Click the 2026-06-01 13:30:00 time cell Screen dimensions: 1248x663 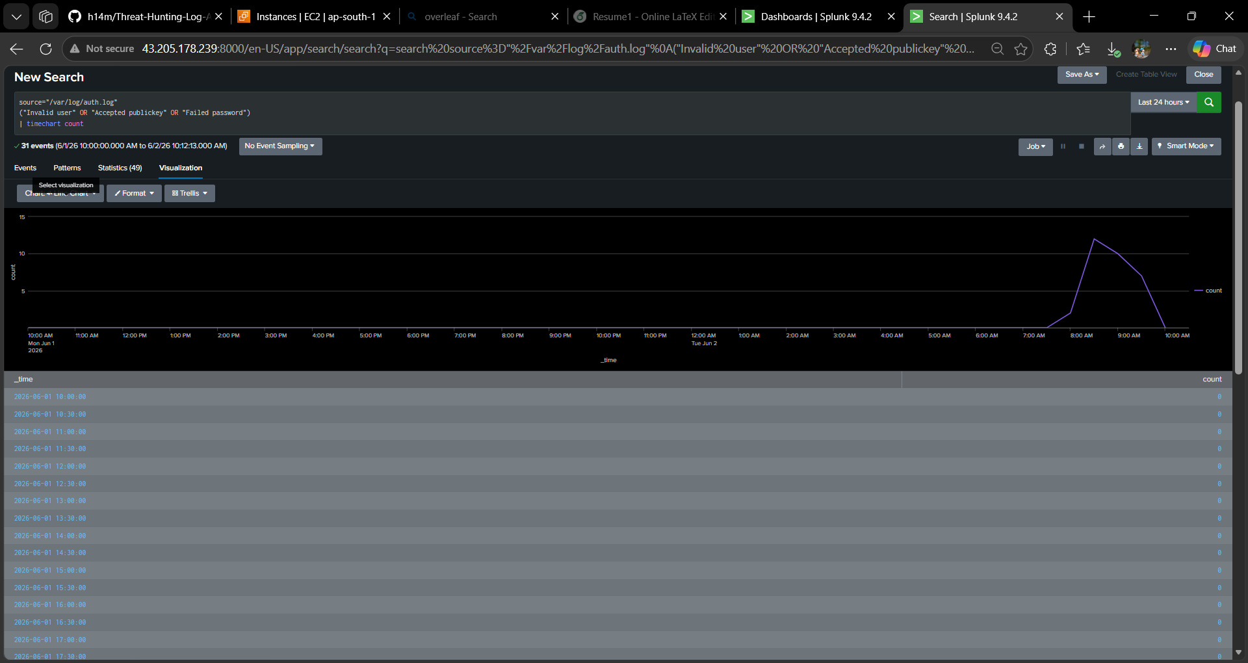point(50,519)
